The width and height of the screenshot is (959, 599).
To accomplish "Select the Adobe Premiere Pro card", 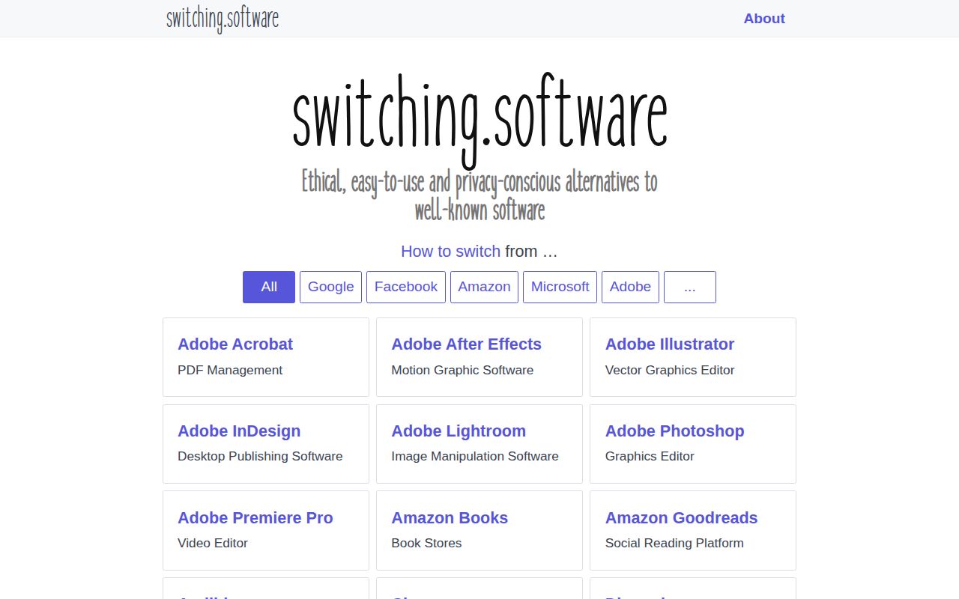I will tap(255, 517).
